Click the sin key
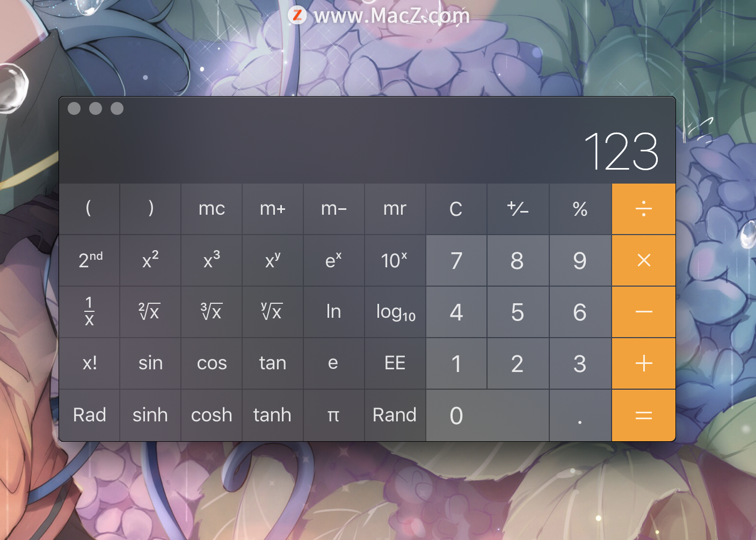756x540 pixels. pos(150,363)
